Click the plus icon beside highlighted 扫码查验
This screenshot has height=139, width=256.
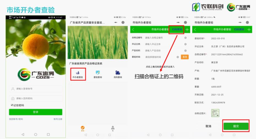click(187, 29)
